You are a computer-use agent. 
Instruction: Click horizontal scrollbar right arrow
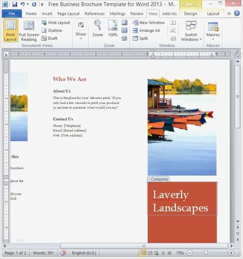pyautogui.click(x=231, y=246)
